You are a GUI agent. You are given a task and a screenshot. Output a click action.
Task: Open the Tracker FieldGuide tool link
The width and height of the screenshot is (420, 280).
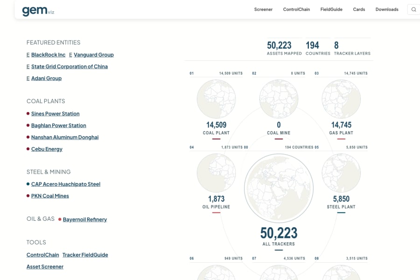coord(85,255)
